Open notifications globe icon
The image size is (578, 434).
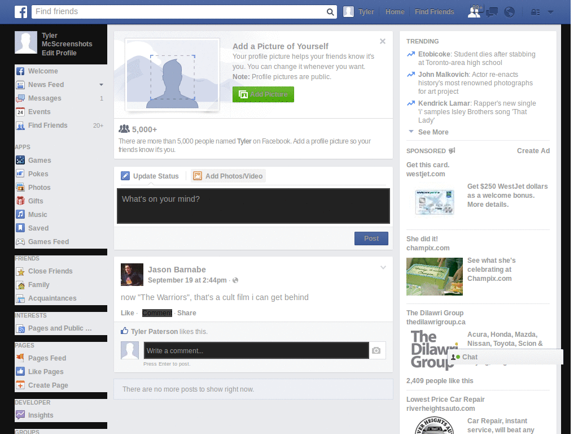[x=510, y=12]
